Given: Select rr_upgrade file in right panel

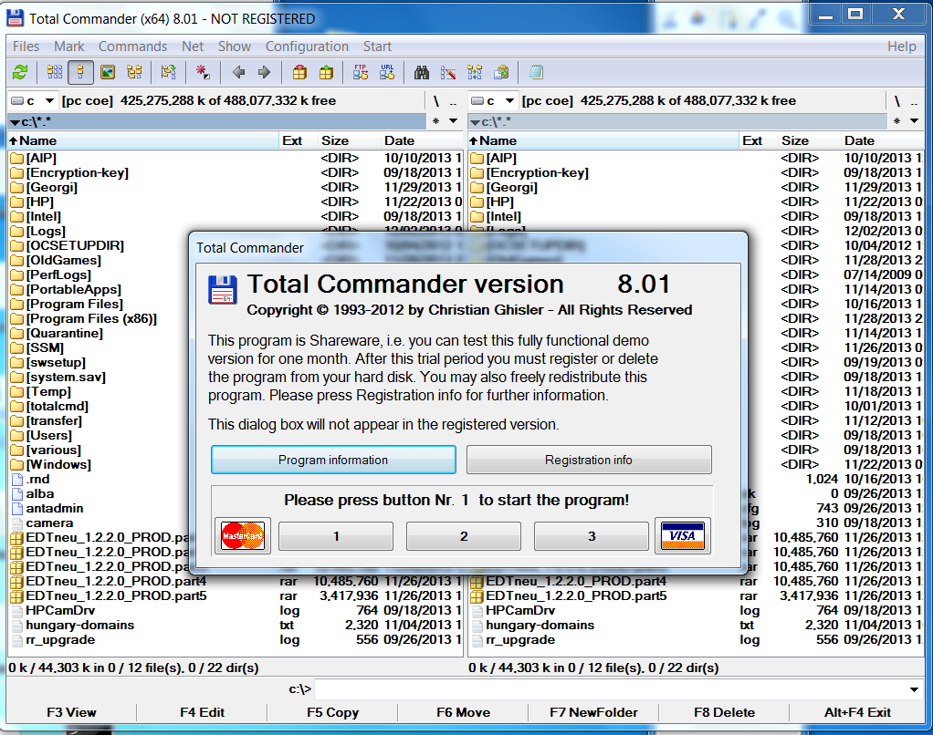Looking at the screenshot, I should [520, 640].
